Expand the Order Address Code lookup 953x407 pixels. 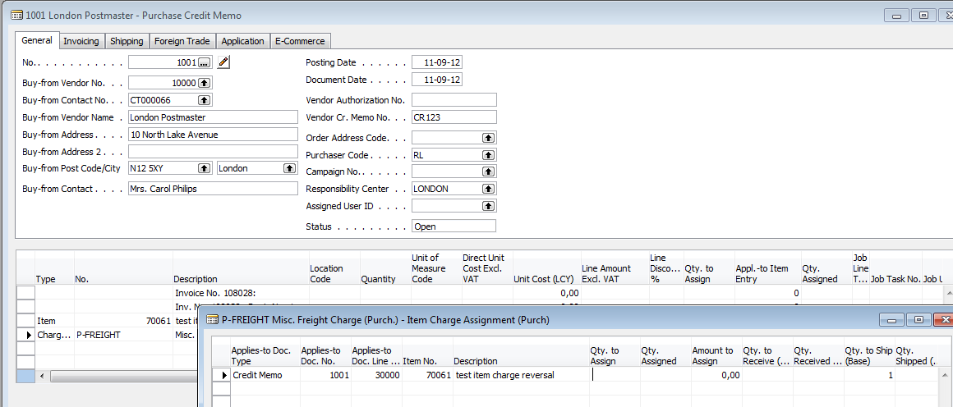488,138
